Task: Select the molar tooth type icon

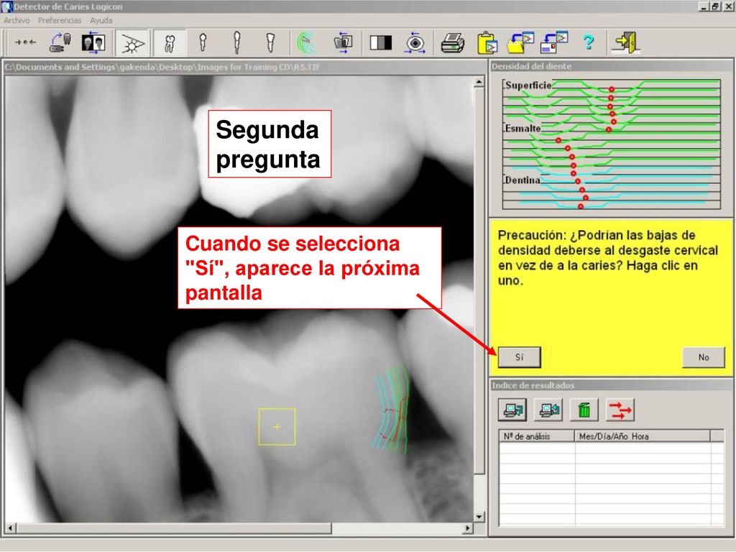Action: click(170, 42)
